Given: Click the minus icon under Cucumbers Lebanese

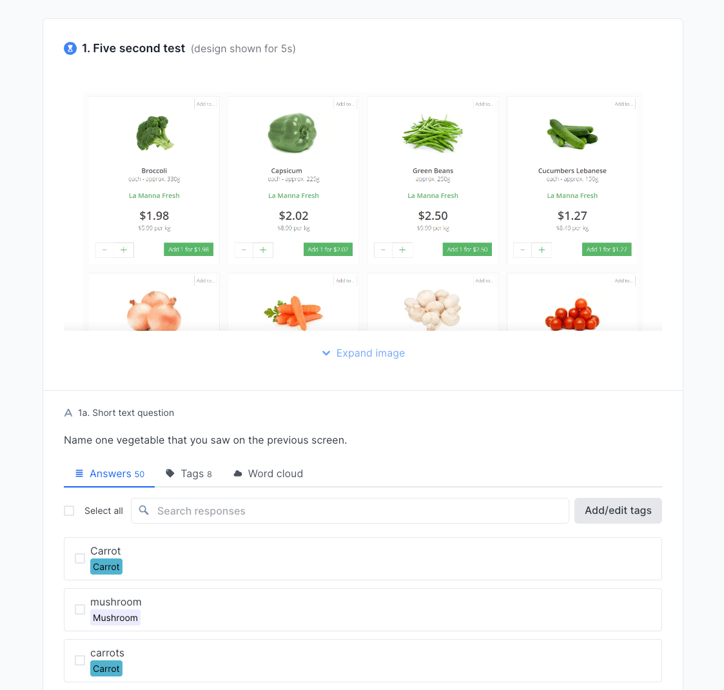Looking at the screenshot, I should point(522,250).
